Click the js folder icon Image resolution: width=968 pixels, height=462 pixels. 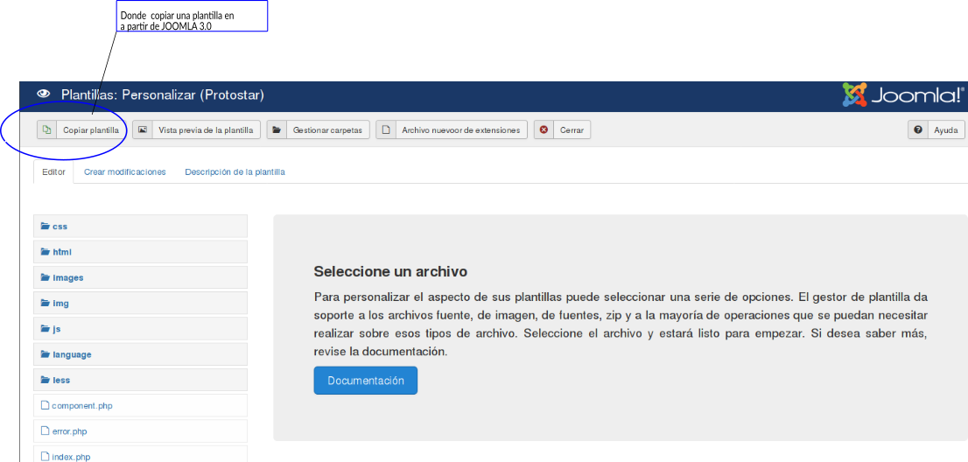(45, 329)
